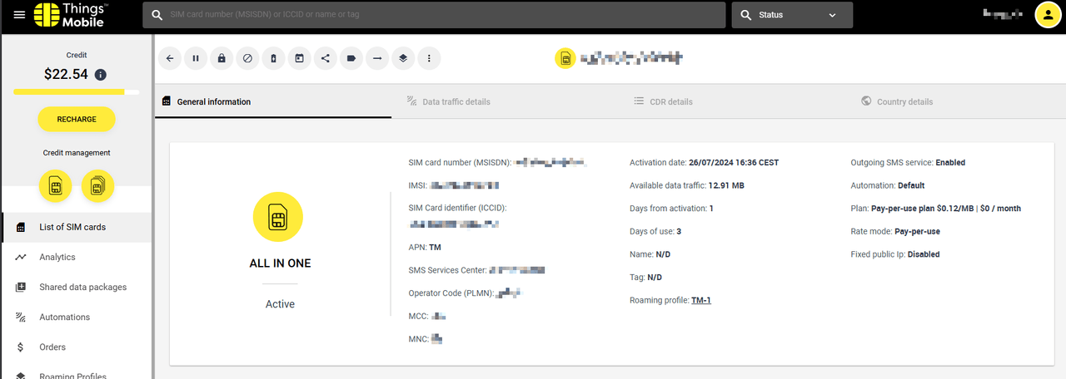This screenshot has height=379, width=1066.
Task: Click the lock SIM icon
Action: [x=222, y=58]
